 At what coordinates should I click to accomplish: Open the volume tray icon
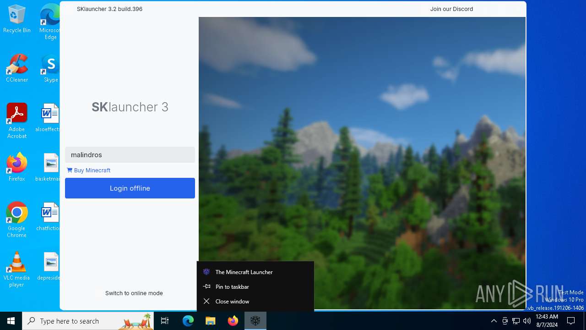(527, 321)
